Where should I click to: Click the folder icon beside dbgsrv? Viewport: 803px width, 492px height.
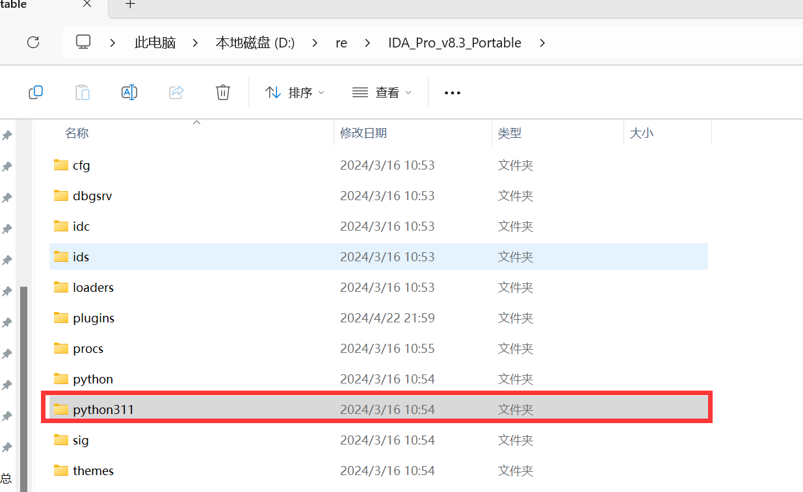(x=61, y=196)
